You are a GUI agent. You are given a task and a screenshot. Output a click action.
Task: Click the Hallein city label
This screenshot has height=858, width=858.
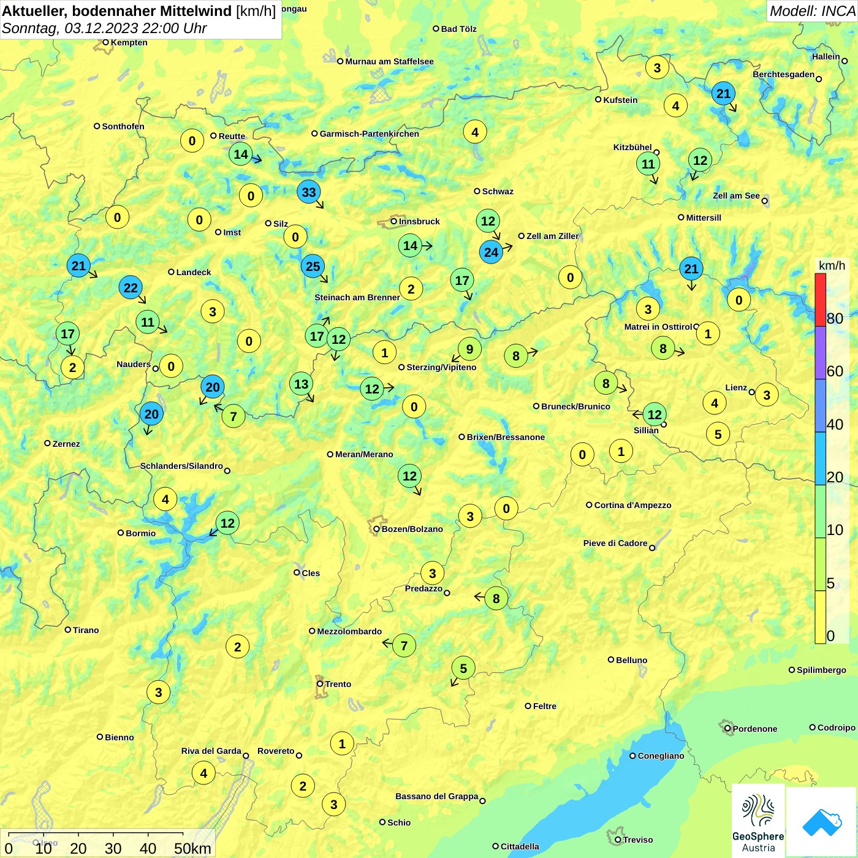[x=826, y=56]
